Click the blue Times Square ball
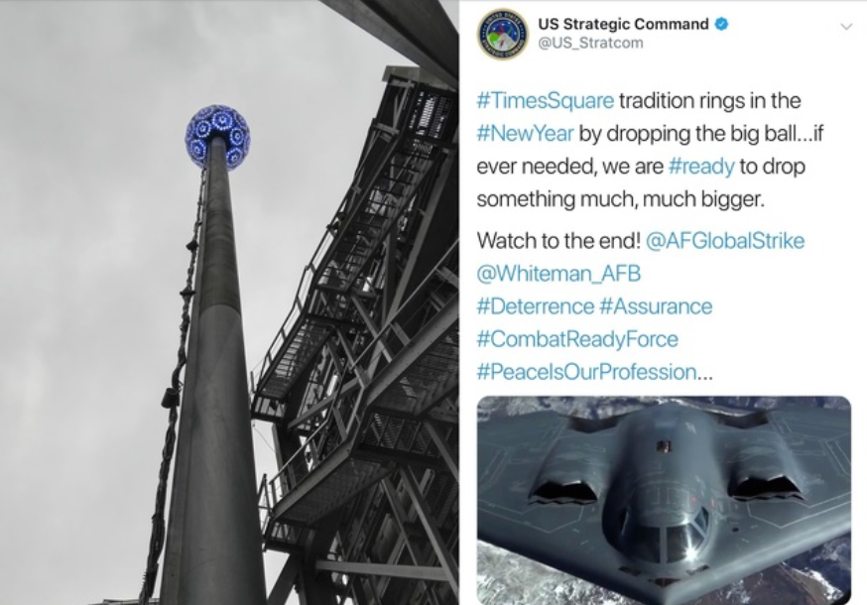This screenshot has width=867, height=605. click(217, 137)
